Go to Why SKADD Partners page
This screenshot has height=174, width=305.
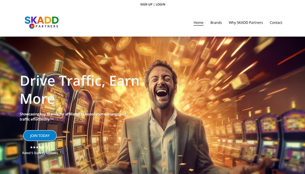pyautogui.click(x=246, y=23)
